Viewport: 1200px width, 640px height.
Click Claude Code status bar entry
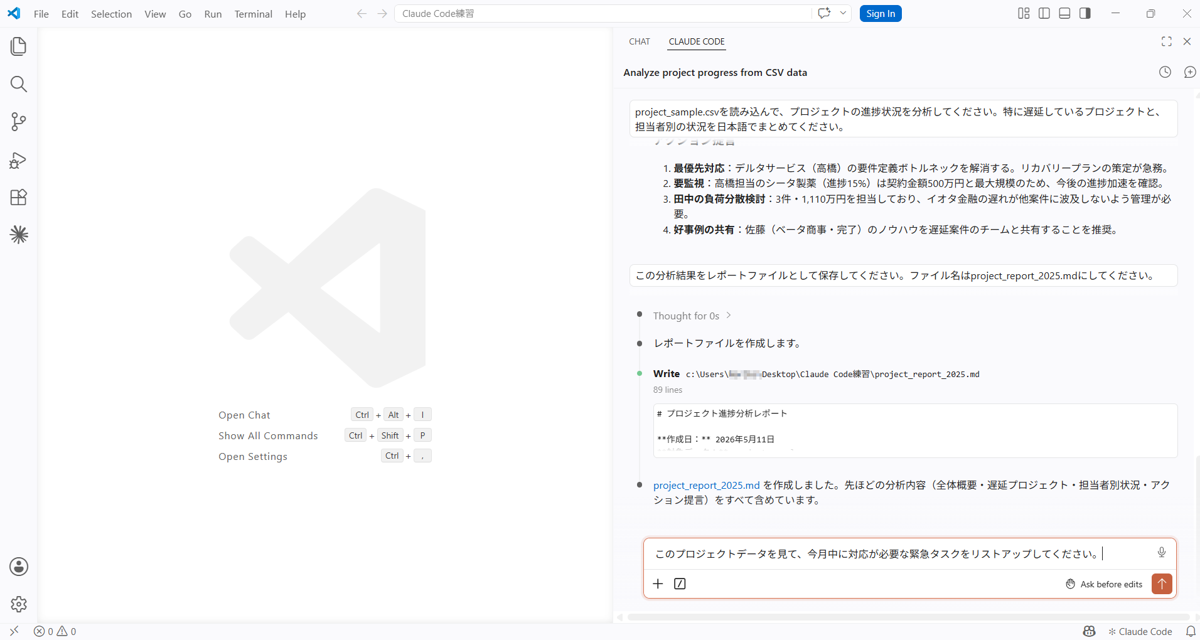click(1140, 631)
